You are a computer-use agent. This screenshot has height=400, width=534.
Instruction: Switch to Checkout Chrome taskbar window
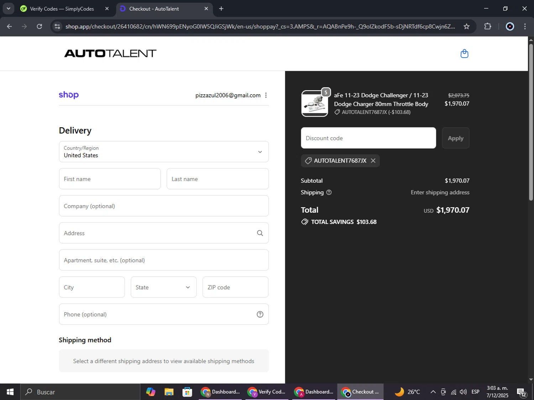(x=360, y=392)
